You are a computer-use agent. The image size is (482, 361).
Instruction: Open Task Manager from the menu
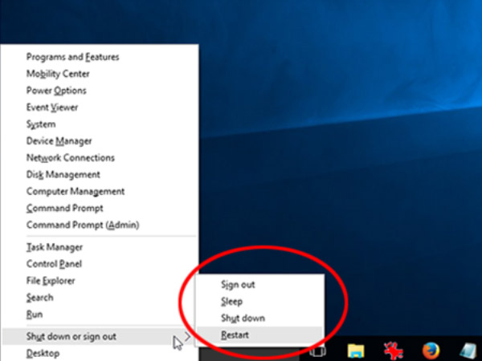pyautogui.click(x=55, y=248)
